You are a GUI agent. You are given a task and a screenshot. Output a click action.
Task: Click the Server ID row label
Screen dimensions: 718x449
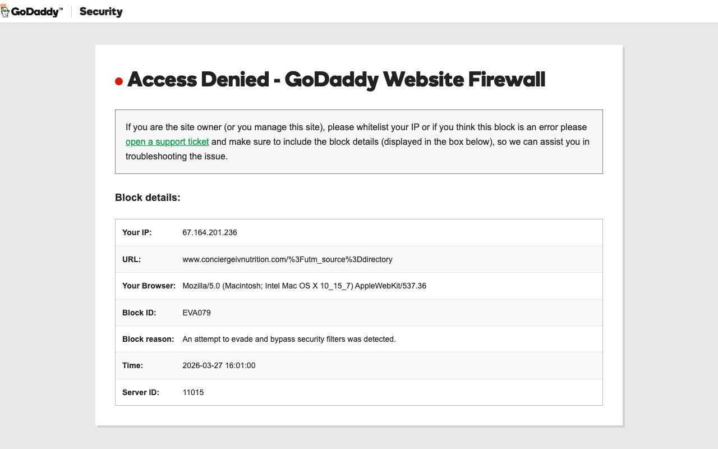click(x=141, y=392)
